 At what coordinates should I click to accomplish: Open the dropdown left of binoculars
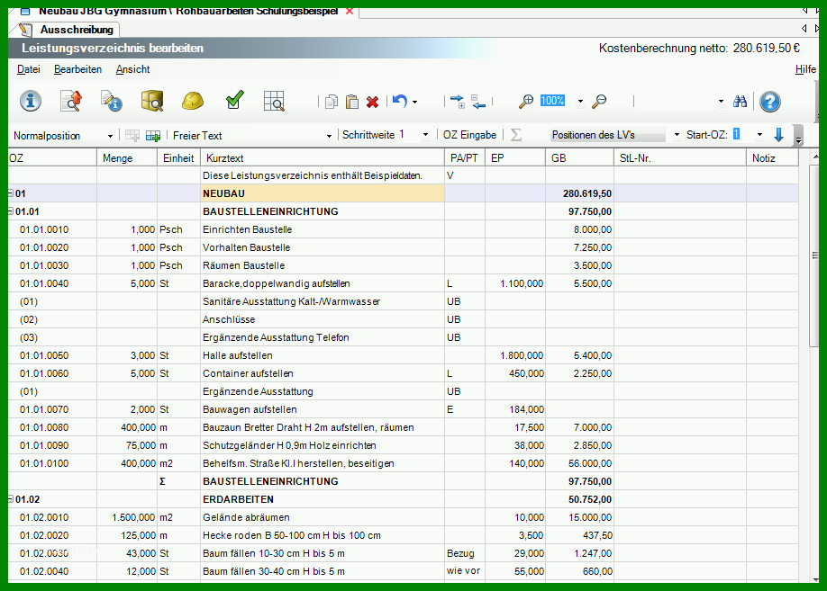pyautogui.click(x=721, y=102)
